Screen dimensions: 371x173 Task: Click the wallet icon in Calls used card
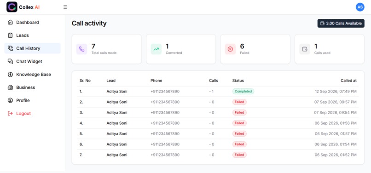[x=305, y=49]
